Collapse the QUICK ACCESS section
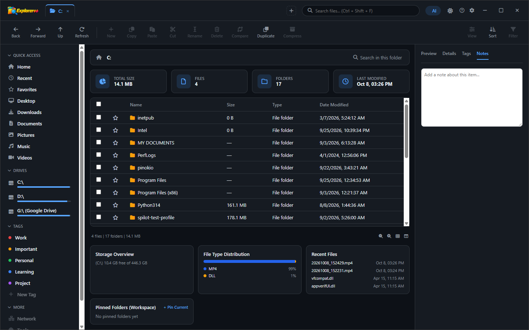This screenshot has height=330, width=529. coord(10,55)
